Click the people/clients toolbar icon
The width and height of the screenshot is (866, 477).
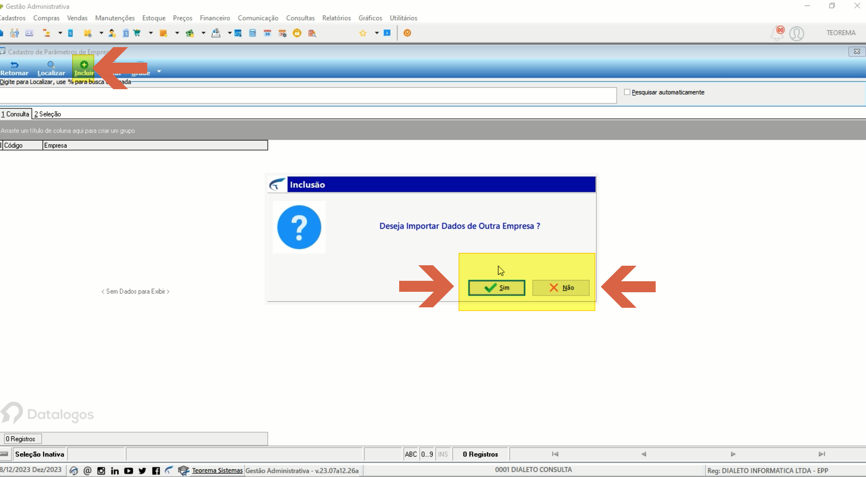15,33
